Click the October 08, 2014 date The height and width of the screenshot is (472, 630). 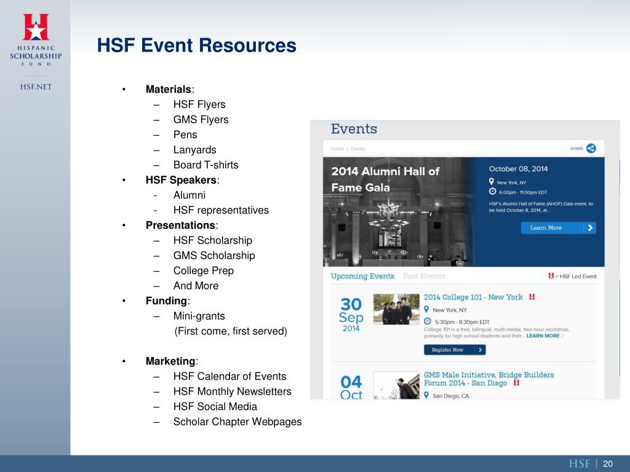(x=518, y=169)
